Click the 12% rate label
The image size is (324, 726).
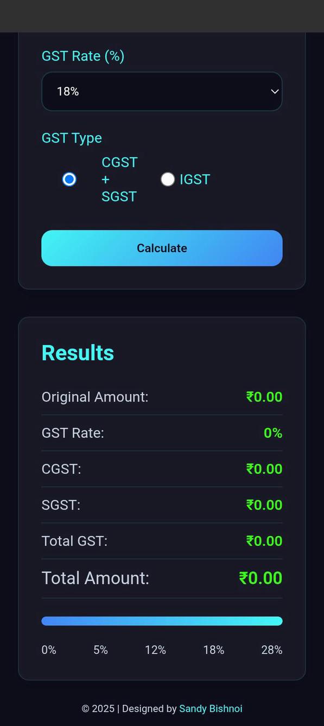point(156,649)
